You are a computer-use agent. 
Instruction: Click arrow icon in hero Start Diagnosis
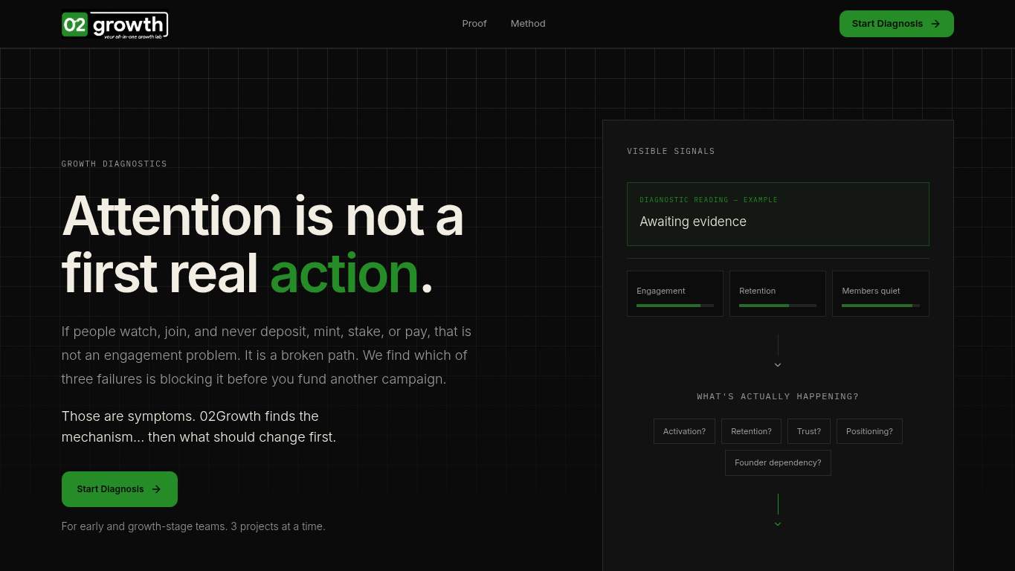click(156, 489)
